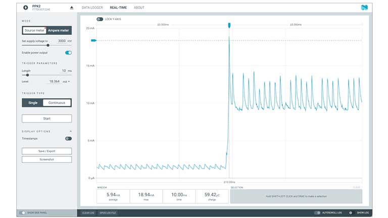
Task: Toggle Enable power output switch
Action: click(x=68, y=52)
